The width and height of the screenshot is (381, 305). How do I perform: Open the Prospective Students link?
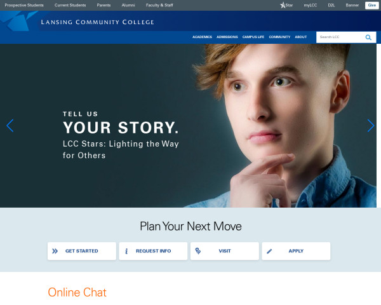[x=24, y=5]
